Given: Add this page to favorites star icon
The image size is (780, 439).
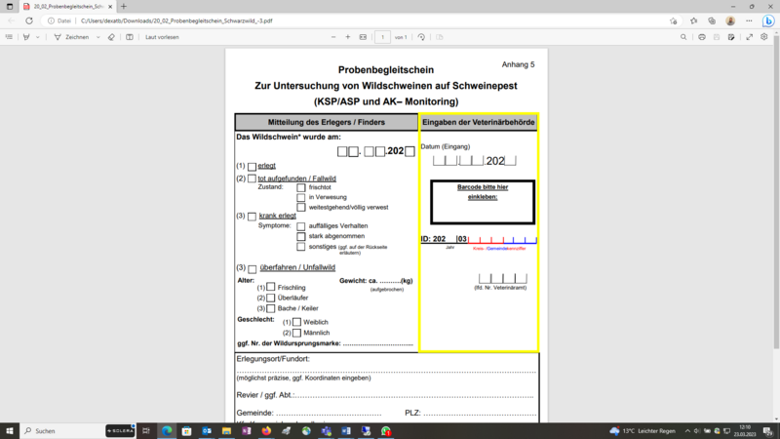Looking at the screenshot, I should click(674, 20).
